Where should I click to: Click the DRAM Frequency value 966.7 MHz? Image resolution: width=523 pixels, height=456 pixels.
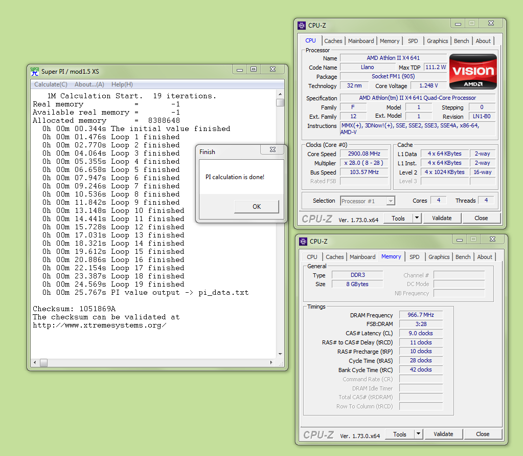pos(421,315)
